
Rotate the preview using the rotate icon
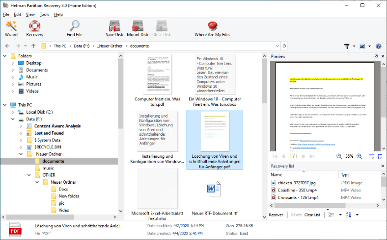pos(371,156)
